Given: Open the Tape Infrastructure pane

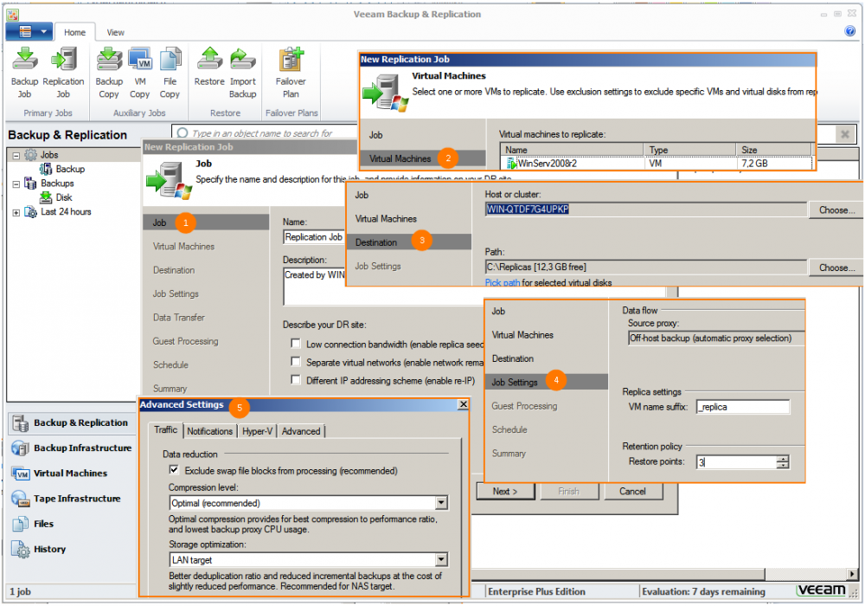Looking at the screenshot, I should (x=67, y=499).
